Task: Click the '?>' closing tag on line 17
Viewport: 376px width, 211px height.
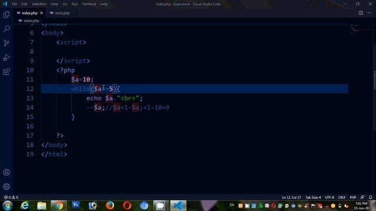Action: click(60, 135)
